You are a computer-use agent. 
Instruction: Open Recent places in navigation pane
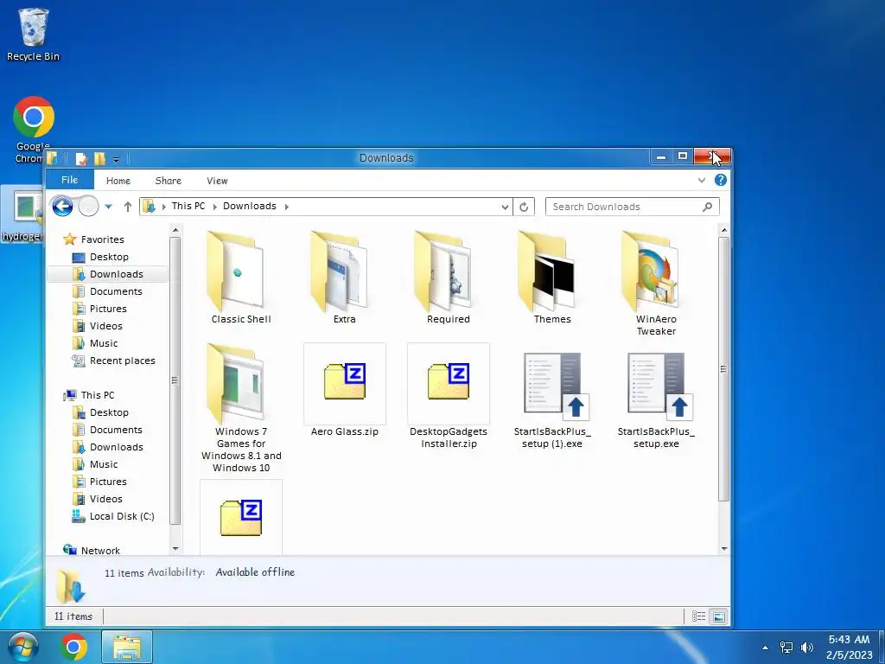pos(122,361)
